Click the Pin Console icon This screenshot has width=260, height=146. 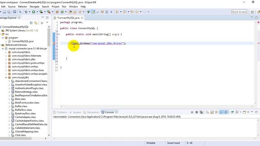point(232,112)
